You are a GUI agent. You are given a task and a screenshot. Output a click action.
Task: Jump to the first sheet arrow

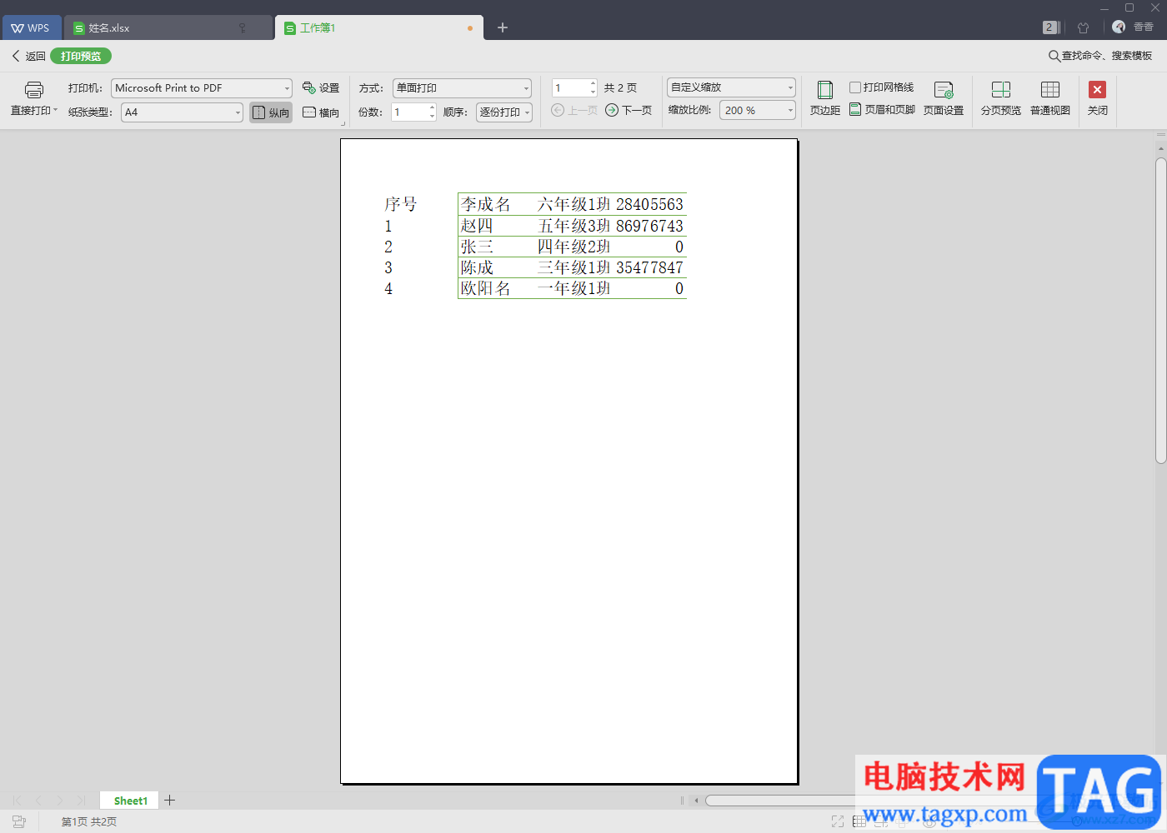point(18,801)
